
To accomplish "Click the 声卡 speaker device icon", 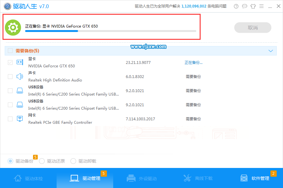I will coord(20,76).
